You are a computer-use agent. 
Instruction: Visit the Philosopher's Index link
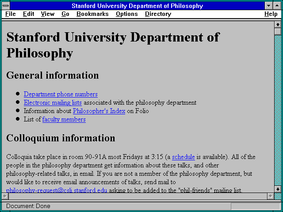click(x=99, y=111)
